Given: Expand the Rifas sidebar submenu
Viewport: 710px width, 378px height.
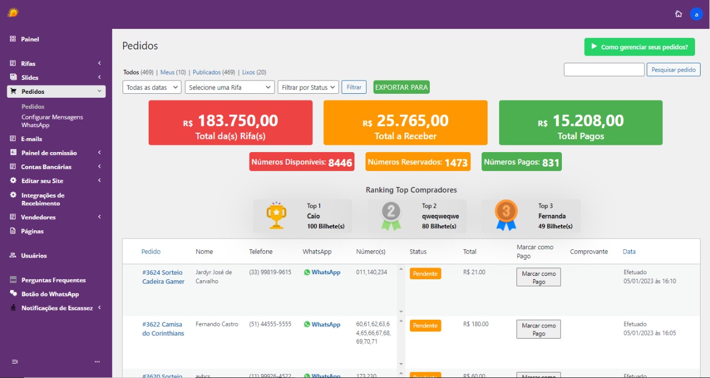Looking at the screenshot, I should pos(99,63).
